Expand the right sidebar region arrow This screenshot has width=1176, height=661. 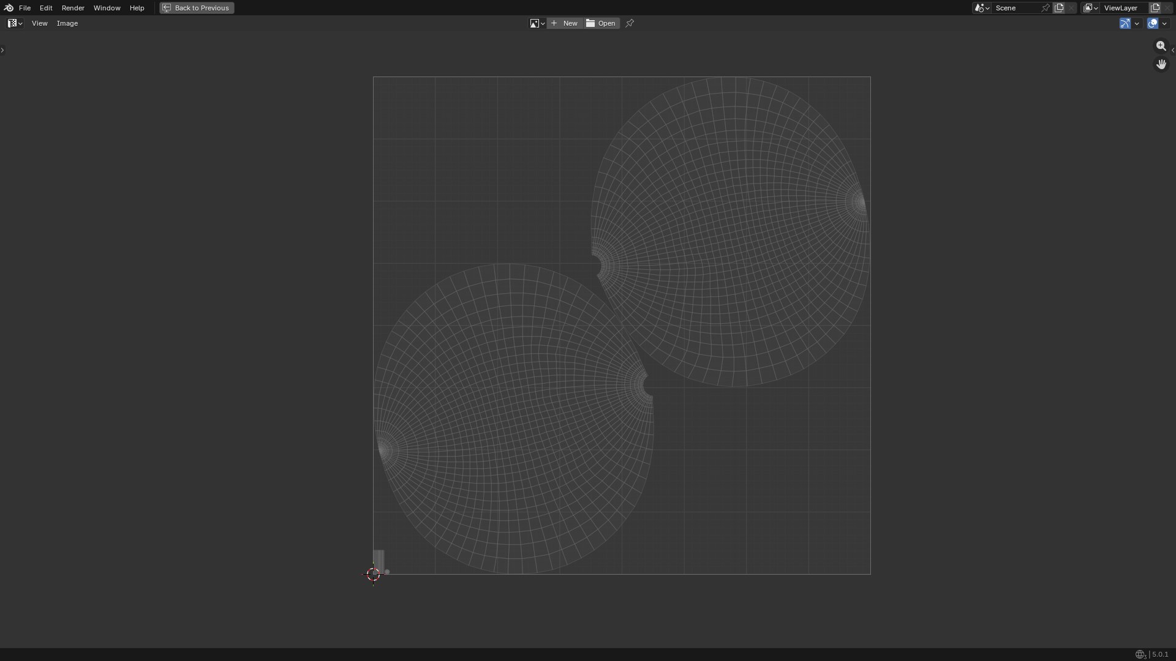[1173, 50]
